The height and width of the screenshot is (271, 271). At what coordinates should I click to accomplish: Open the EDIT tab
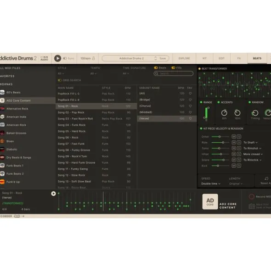221,58
